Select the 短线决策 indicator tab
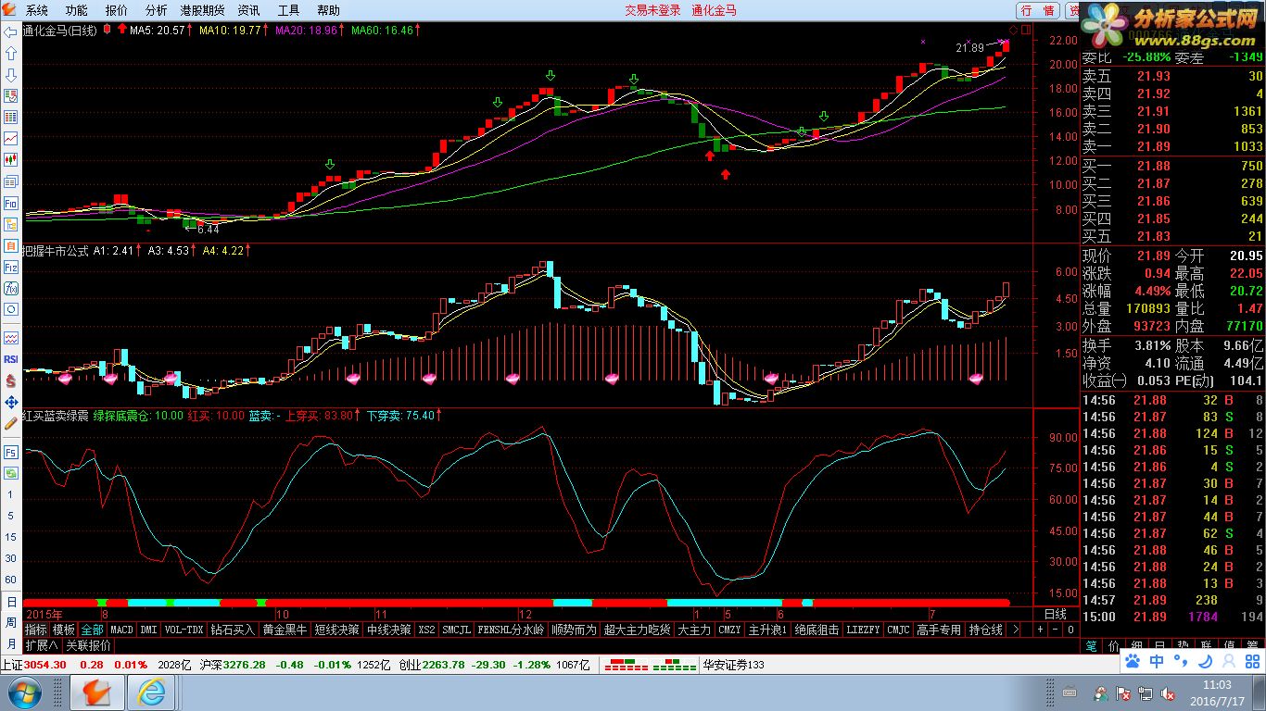 tap(336, 630)
